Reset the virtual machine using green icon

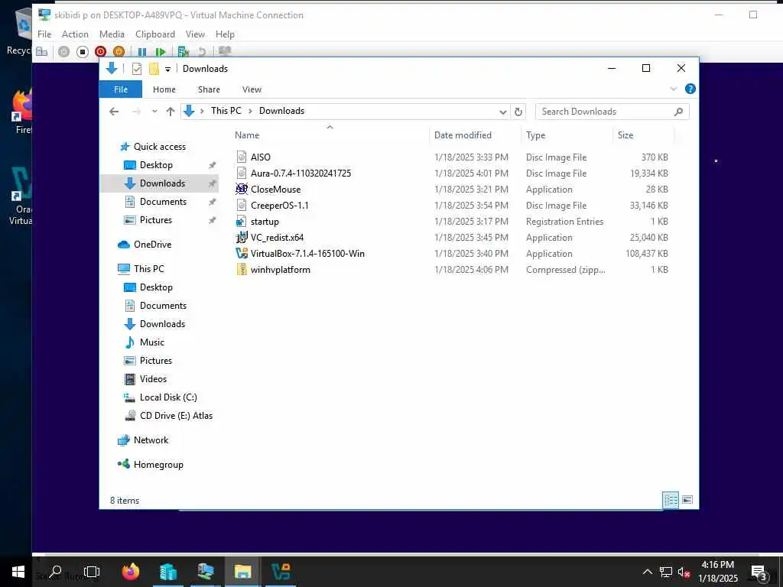point(161,51)
